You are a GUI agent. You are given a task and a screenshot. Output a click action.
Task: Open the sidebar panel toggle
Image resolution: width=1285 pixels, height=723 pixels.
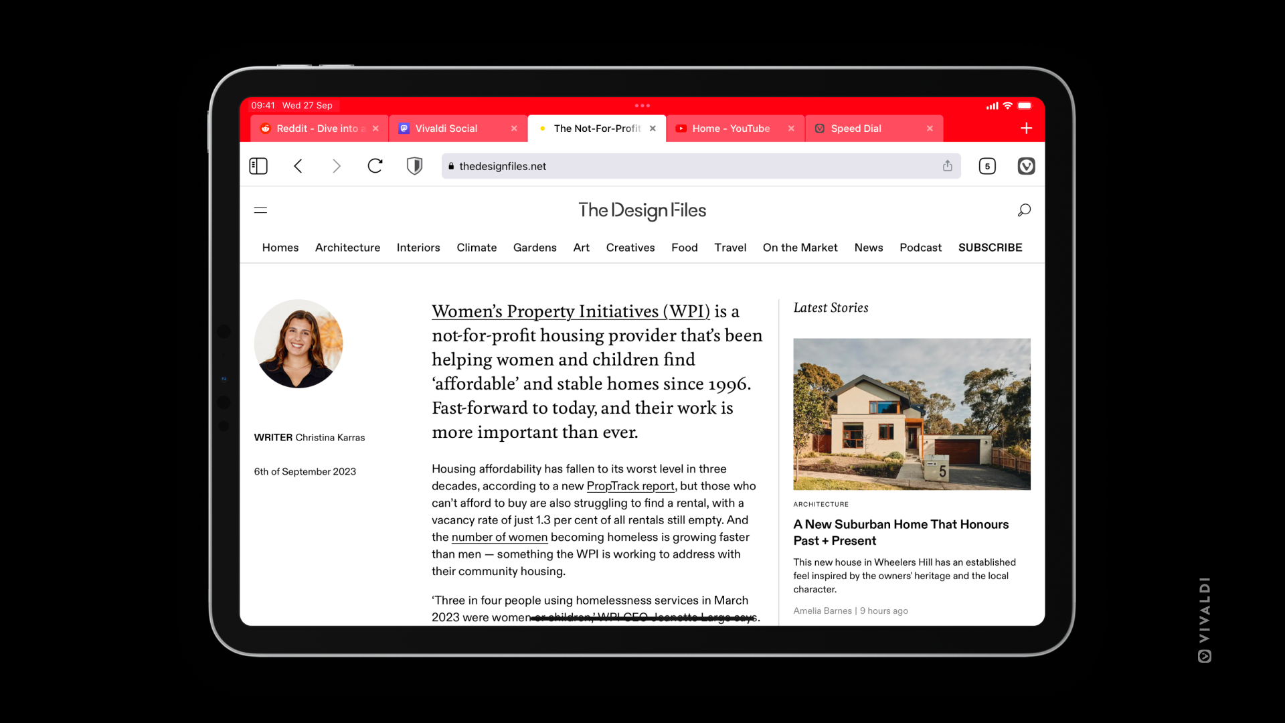[x=258, y=166]
